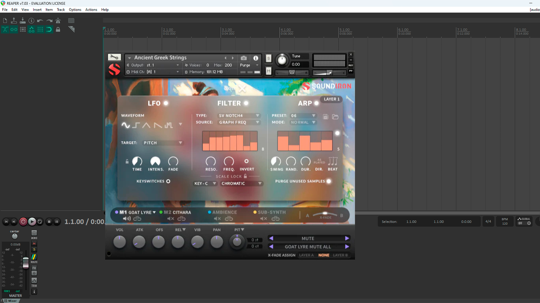Toggle the filter INVERT button
Viewport: 540px width, 303px height.
point(247,161)
